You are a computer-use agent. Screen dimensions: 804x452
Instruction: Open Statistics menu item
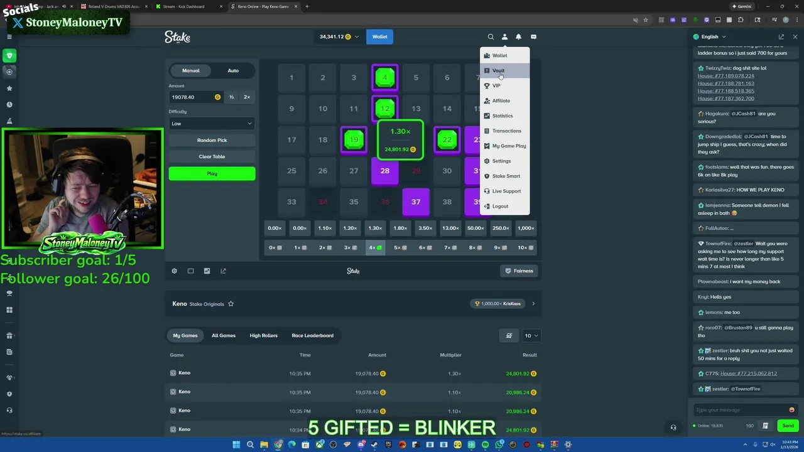[x=504, y=116]
